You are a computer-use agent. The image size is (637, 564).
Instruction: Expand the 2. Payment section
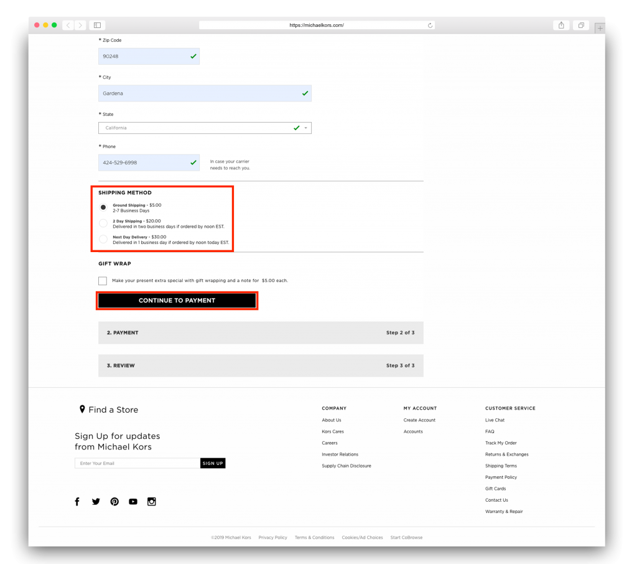pos(261,332)
